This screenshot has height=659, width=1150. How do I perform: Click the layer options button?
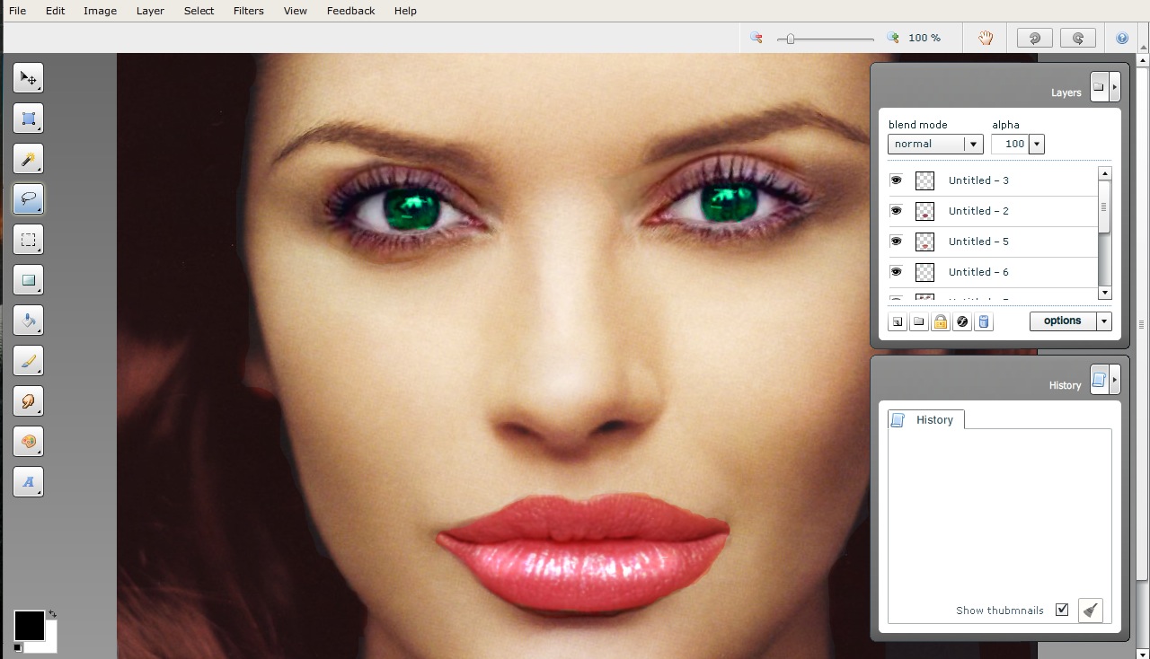(x=1063, y=321)
